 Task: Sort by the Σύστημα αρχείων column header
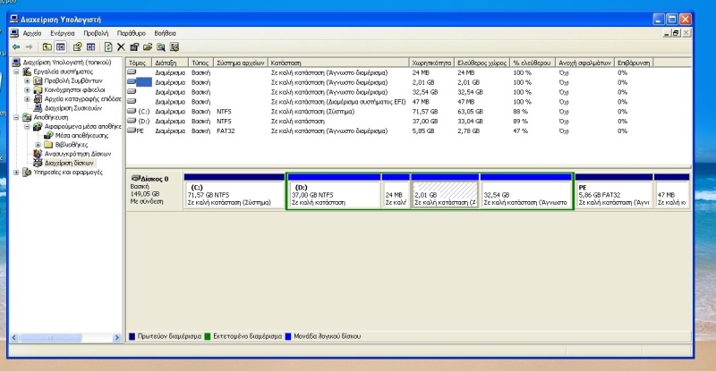(240, 63)
